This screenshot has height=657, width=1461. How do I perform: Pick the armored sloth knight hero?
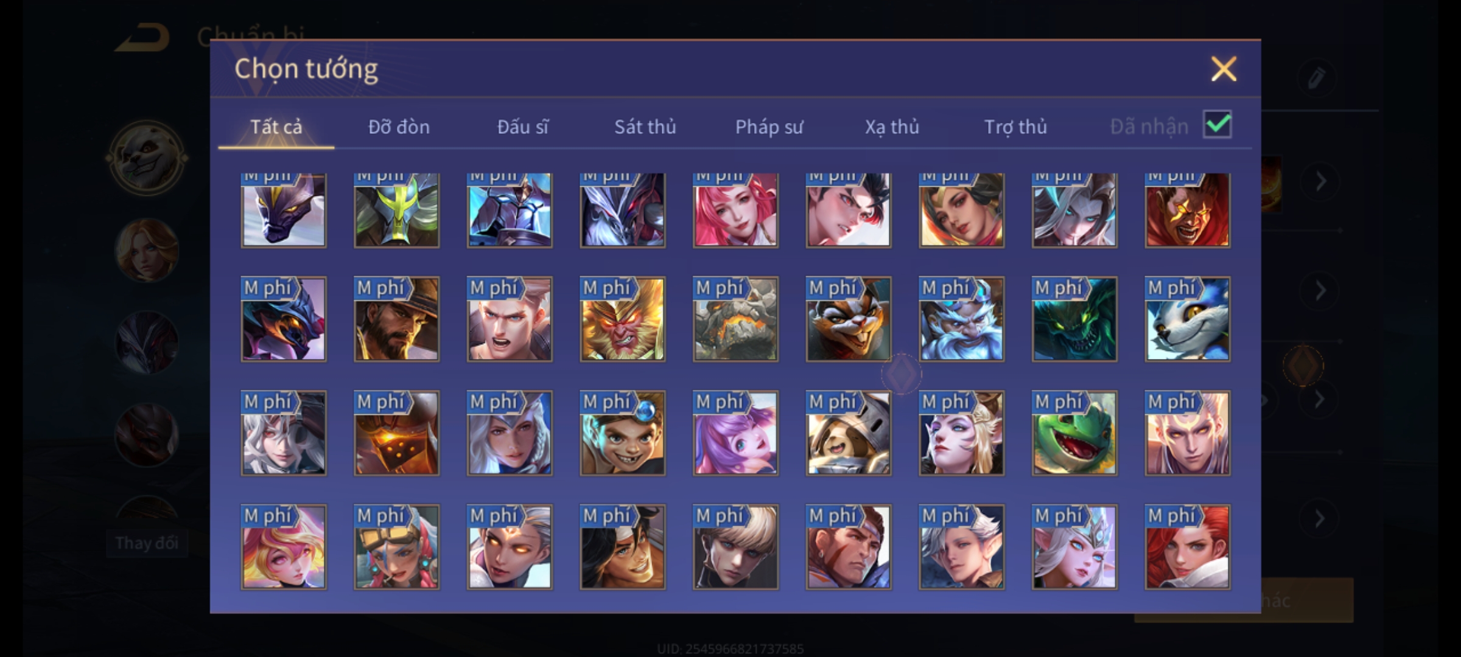pyautogui.click(x=849, y=433)
